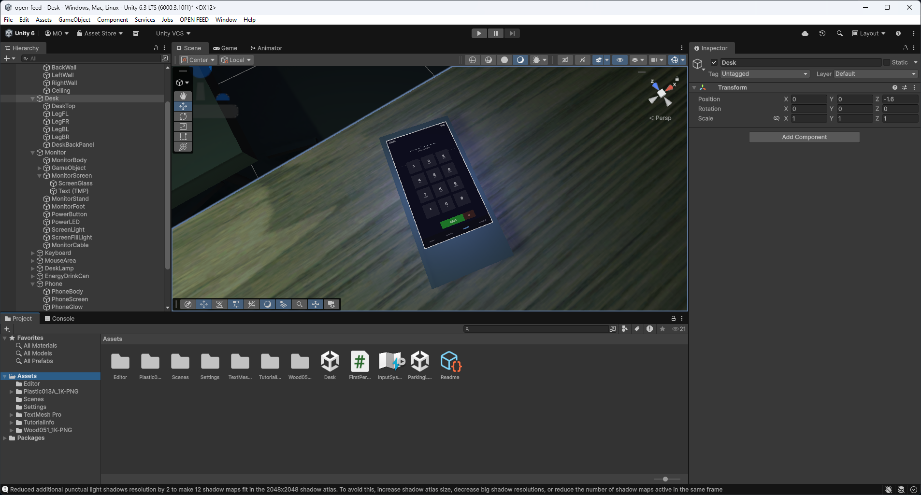
Task: Open the Asset Store button
Action: click(100, 33)
